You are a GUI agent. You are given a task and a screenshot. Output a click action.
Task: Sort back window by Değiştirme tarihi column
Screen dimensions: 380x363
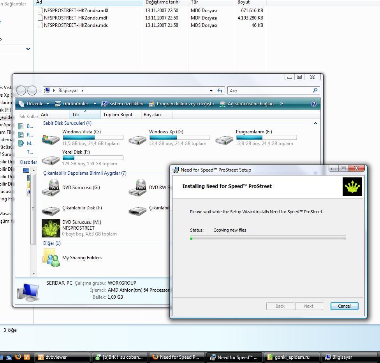pos(165,2)
